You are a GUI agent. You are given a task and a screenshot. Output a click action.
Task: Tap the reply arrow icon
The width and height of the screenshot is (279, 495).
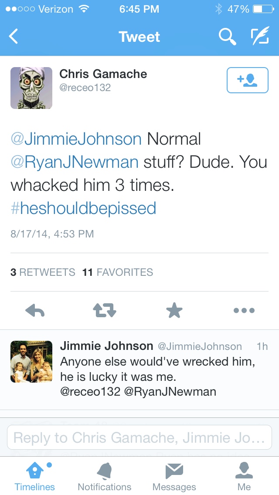35,310
